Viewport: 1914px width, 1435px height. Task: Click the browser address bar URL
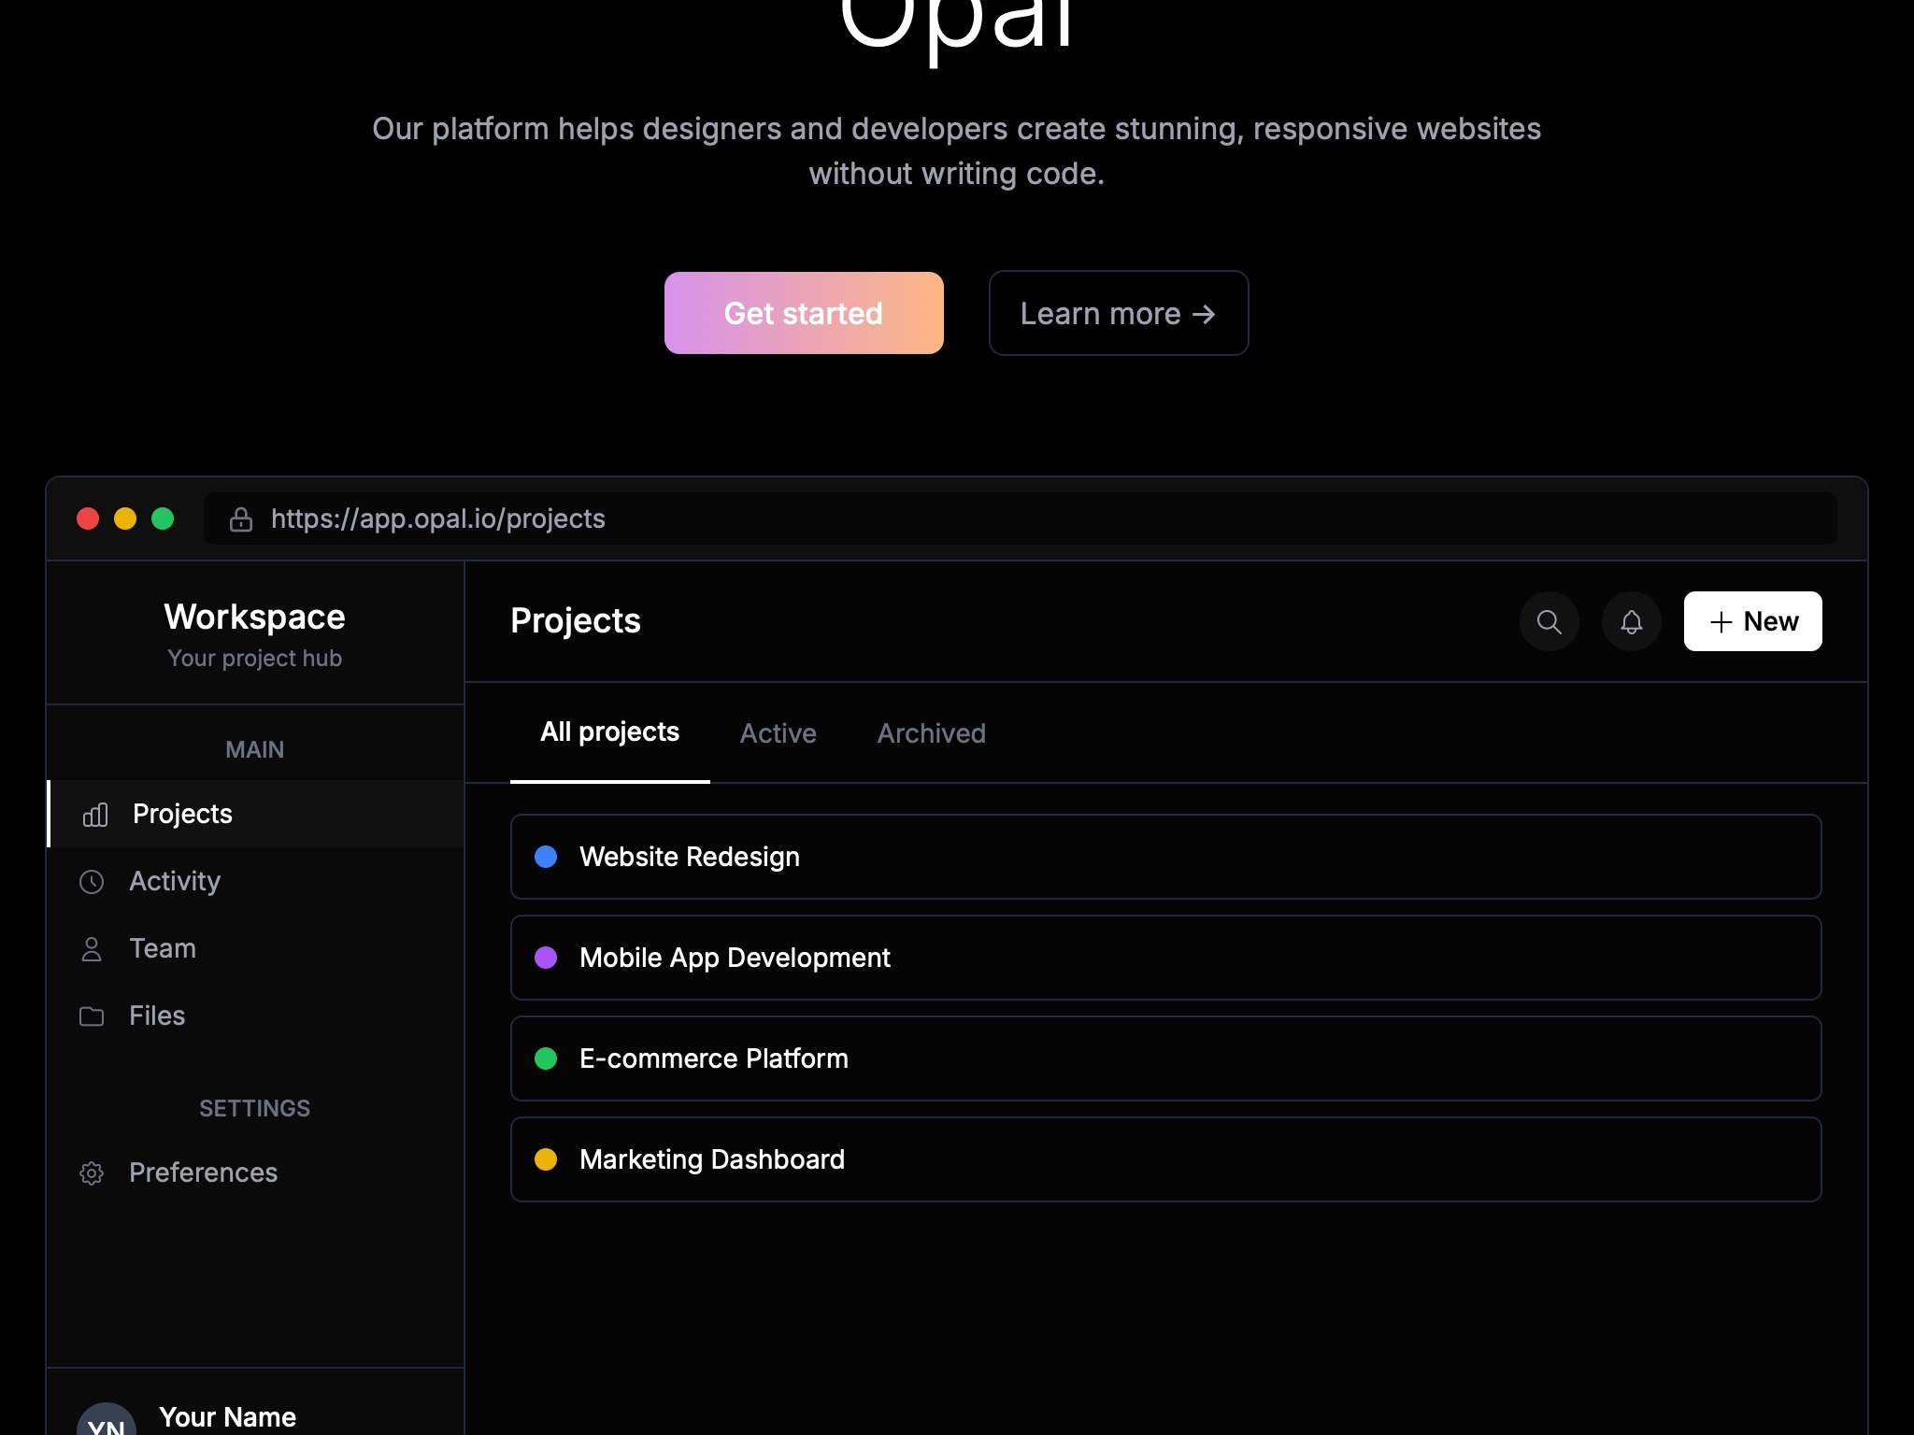438,519
